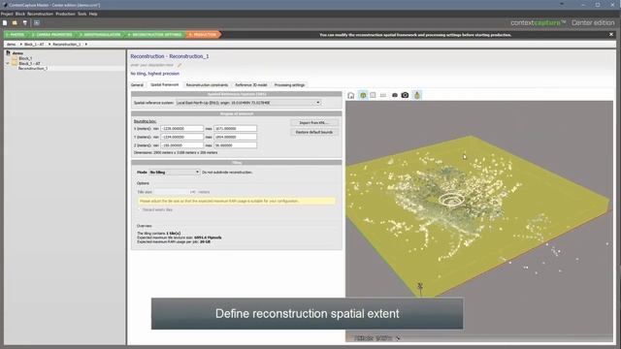The width and height of the screenshot is (621, 349).
Task: Click the square region icon in viewer toolbar
Action: (x=373, y=95)
